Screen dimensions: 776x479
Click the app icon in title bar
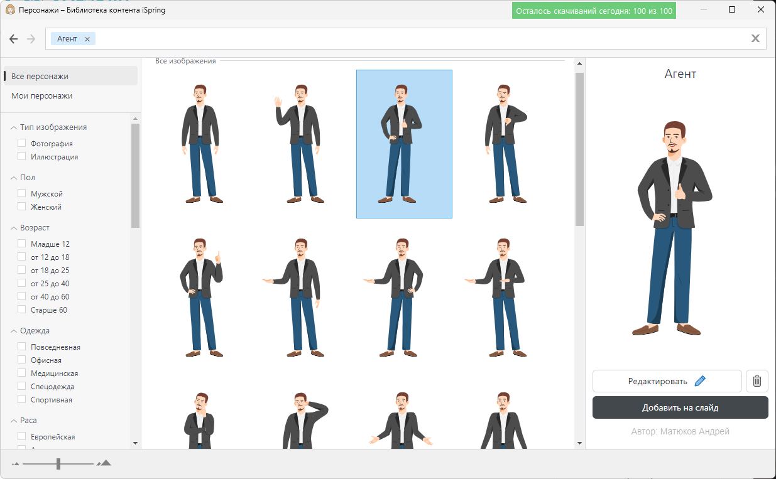point(10,10)
